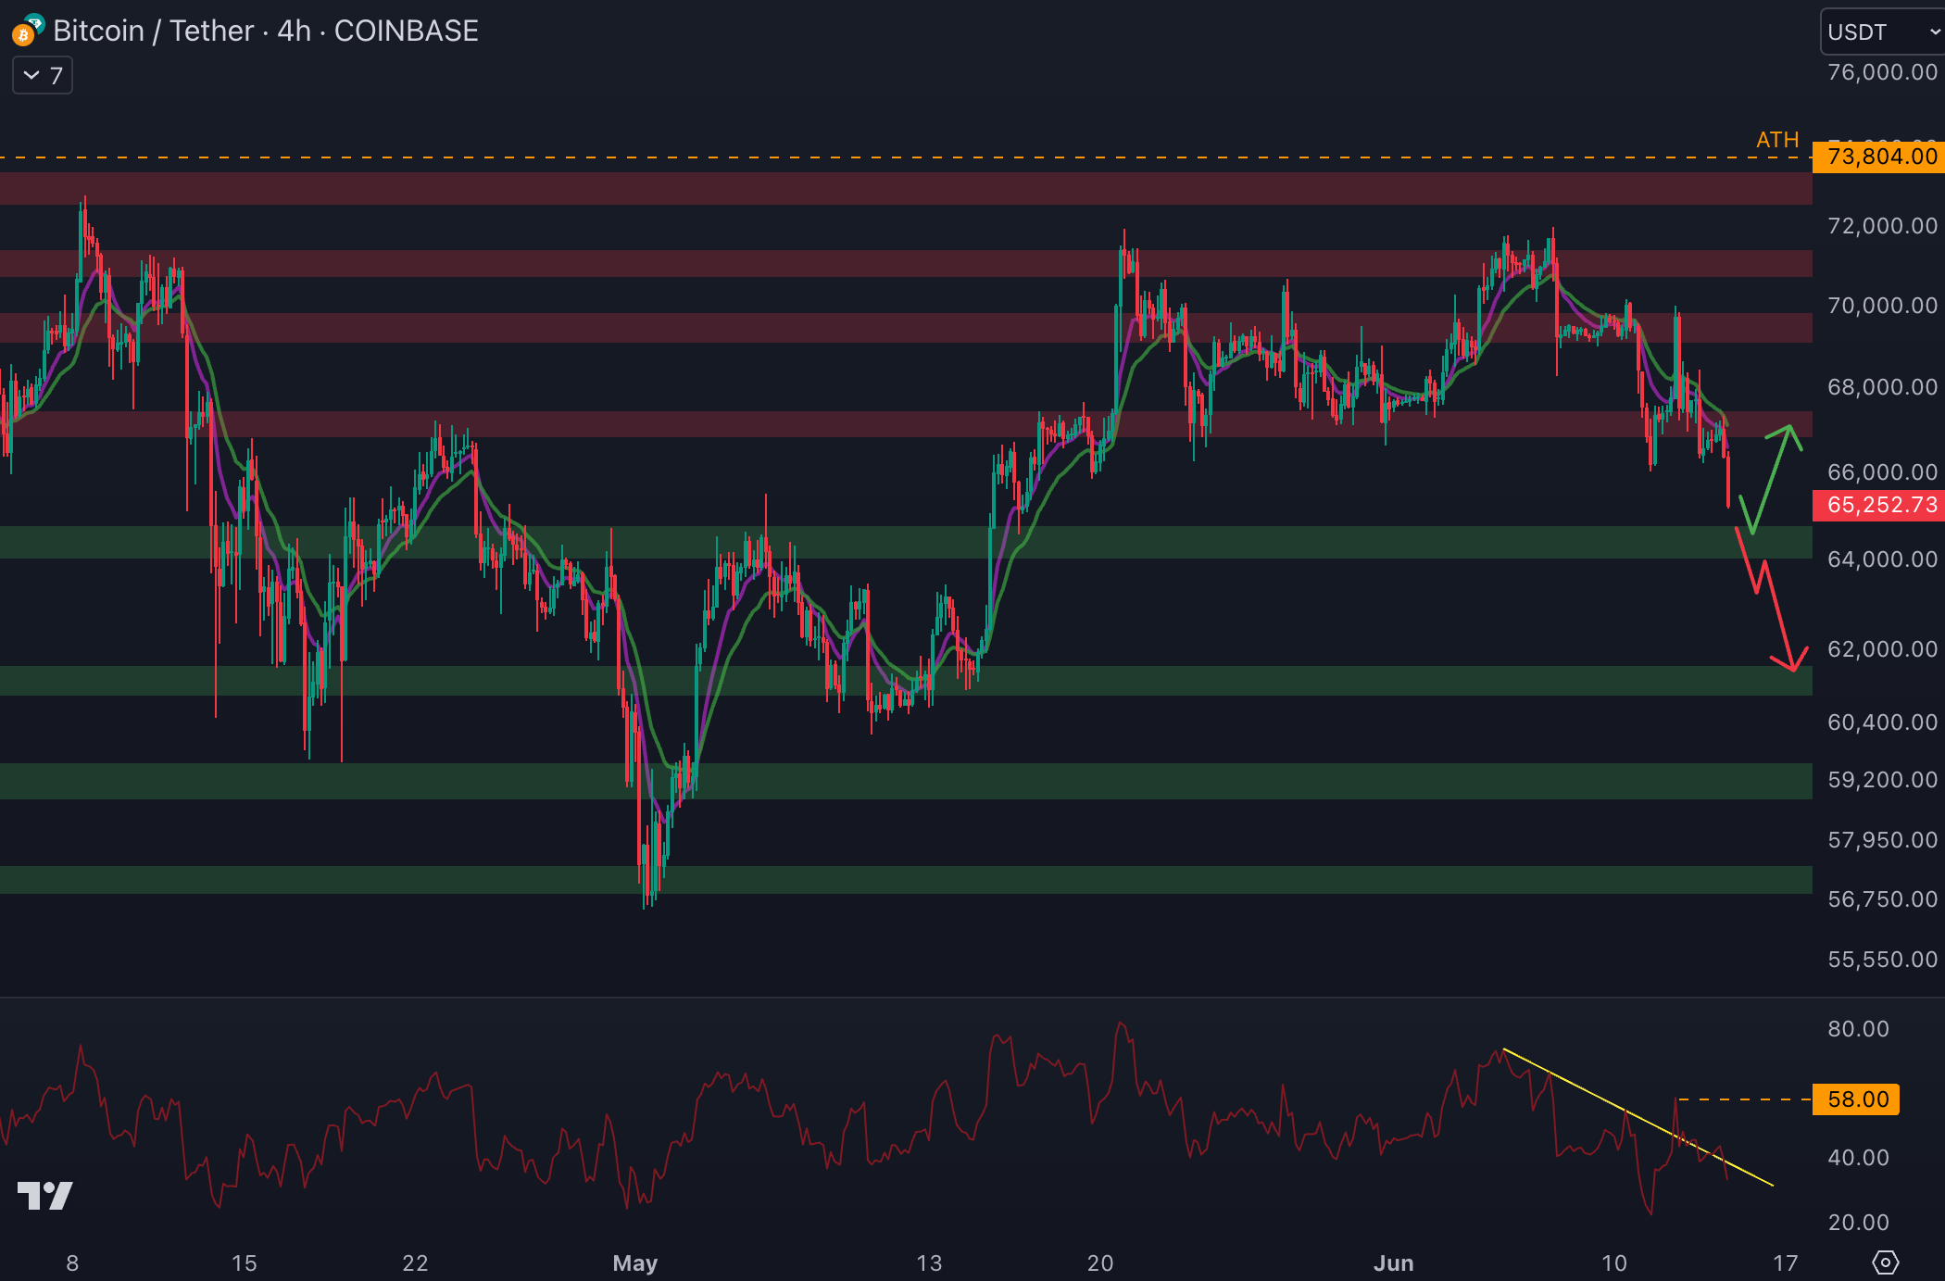Image resolution: width=1945 pixels, height=1281 pixels.
Task: Open the USDT currency dropdown
Action: point(1880,32)
